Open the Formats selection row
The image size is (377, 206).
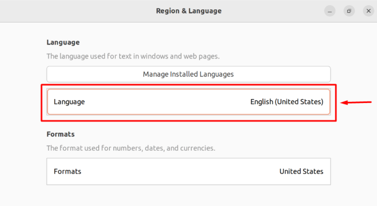(x=188, y=171)
